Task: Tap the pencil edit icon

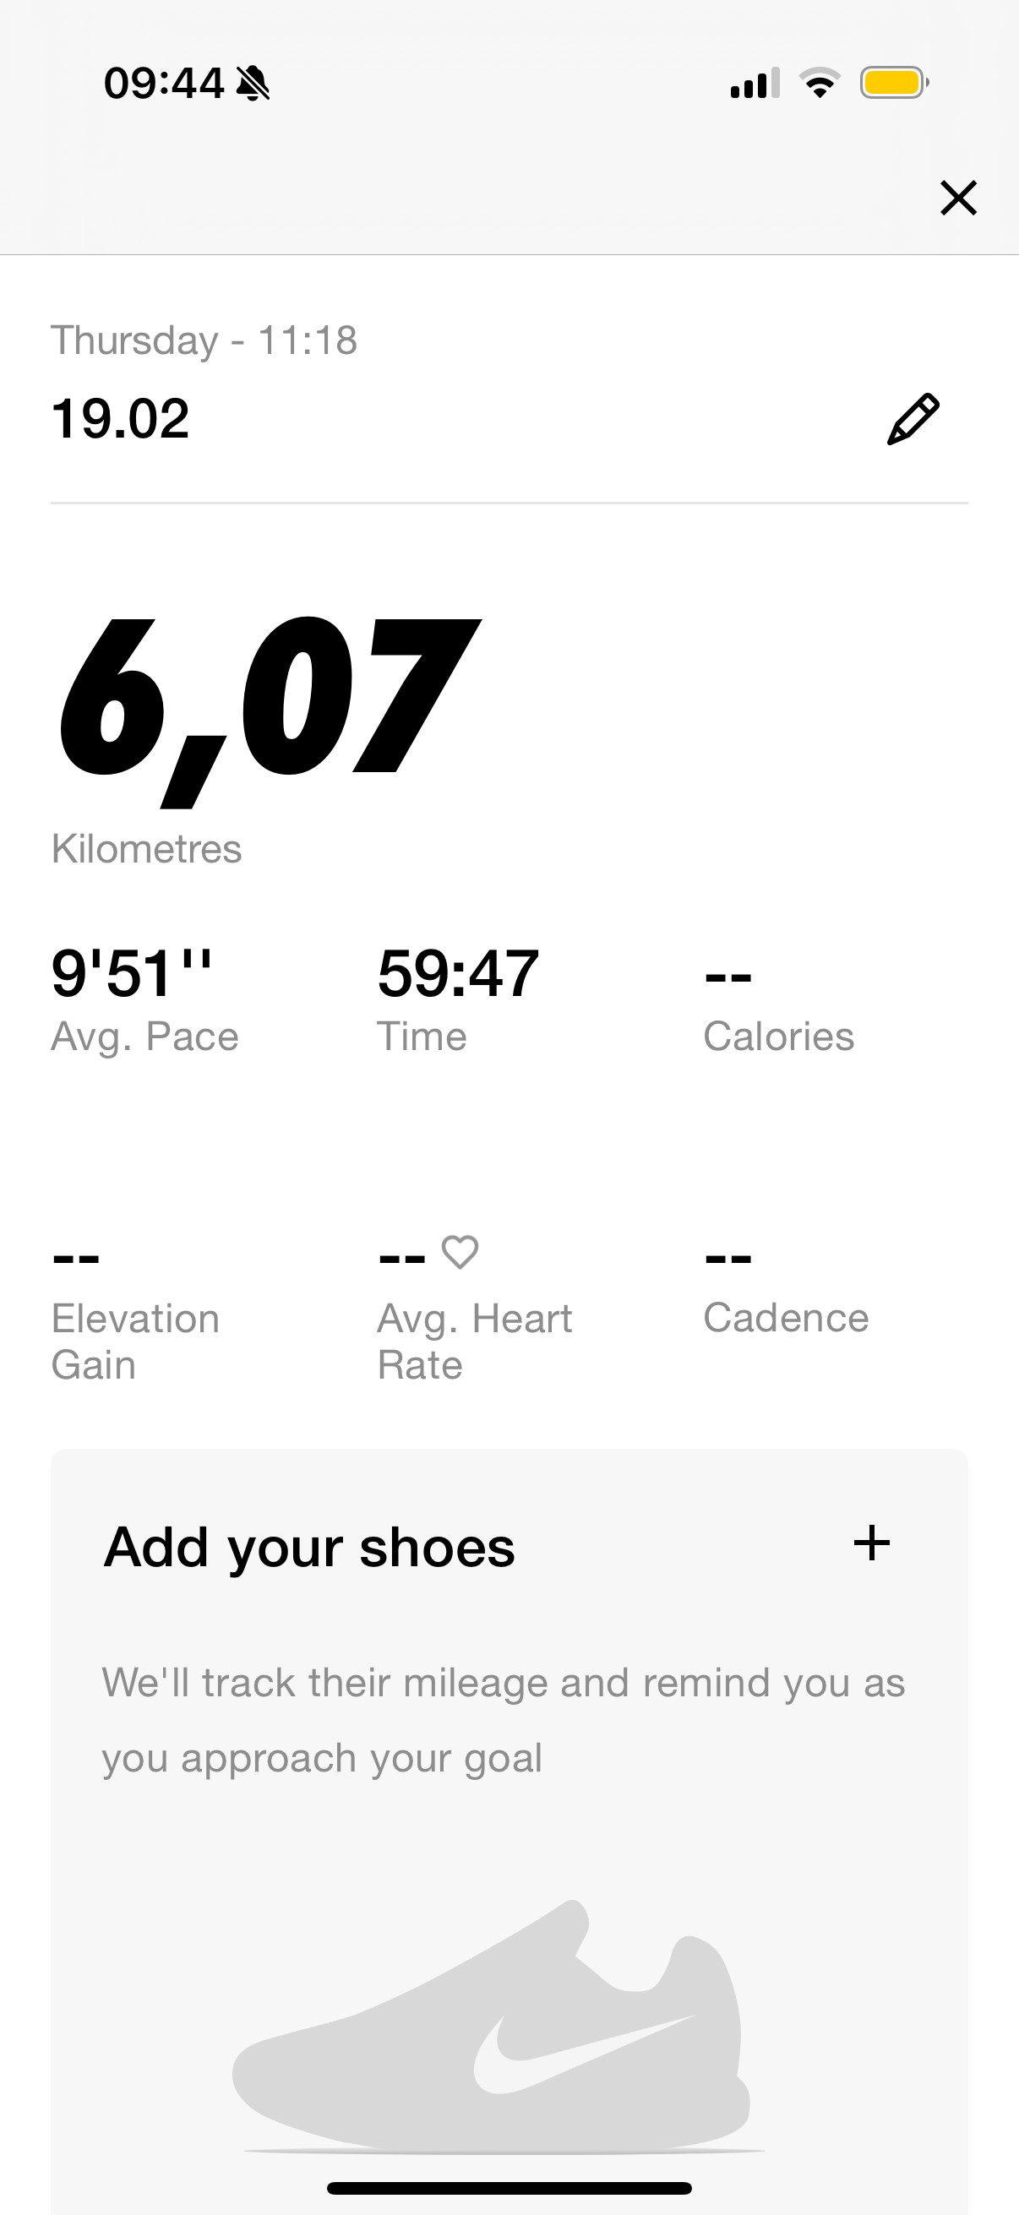Action: point(913,419)
